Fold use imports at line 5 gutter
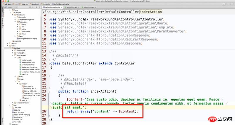Screen dimensions: 235x125 [50, 20]
